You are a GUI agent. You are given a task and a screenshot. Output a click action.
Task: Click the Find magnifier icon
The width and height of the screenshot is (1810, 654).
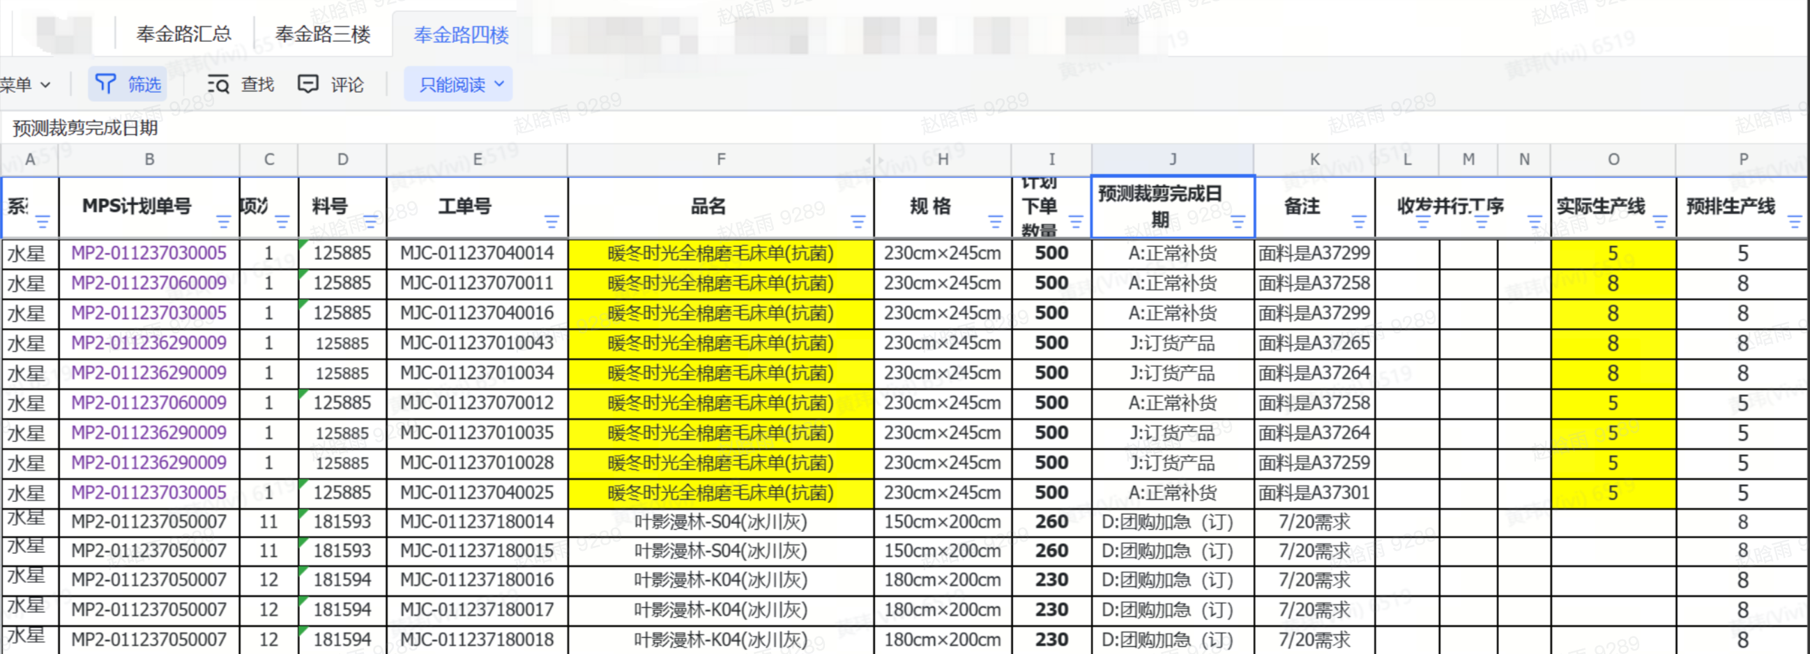tap(218, 85)
